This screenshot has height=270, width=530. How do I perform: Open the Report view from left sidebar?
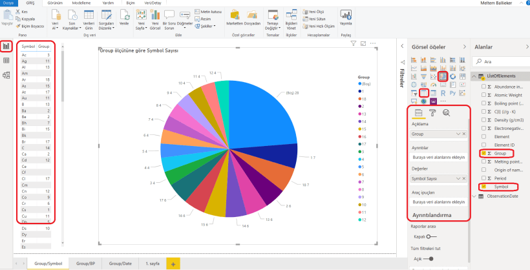(6, 47)
